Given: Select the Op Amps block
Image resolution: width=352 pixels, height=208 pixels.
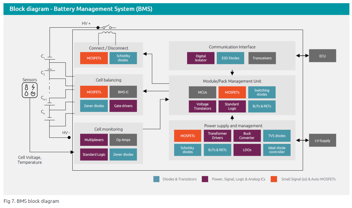Looking at the screenshot, I should pos(123,140).
